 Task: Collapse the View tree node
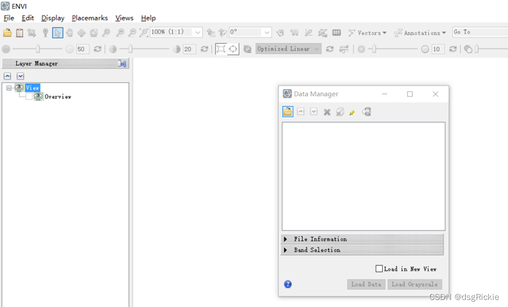[9, 88]
